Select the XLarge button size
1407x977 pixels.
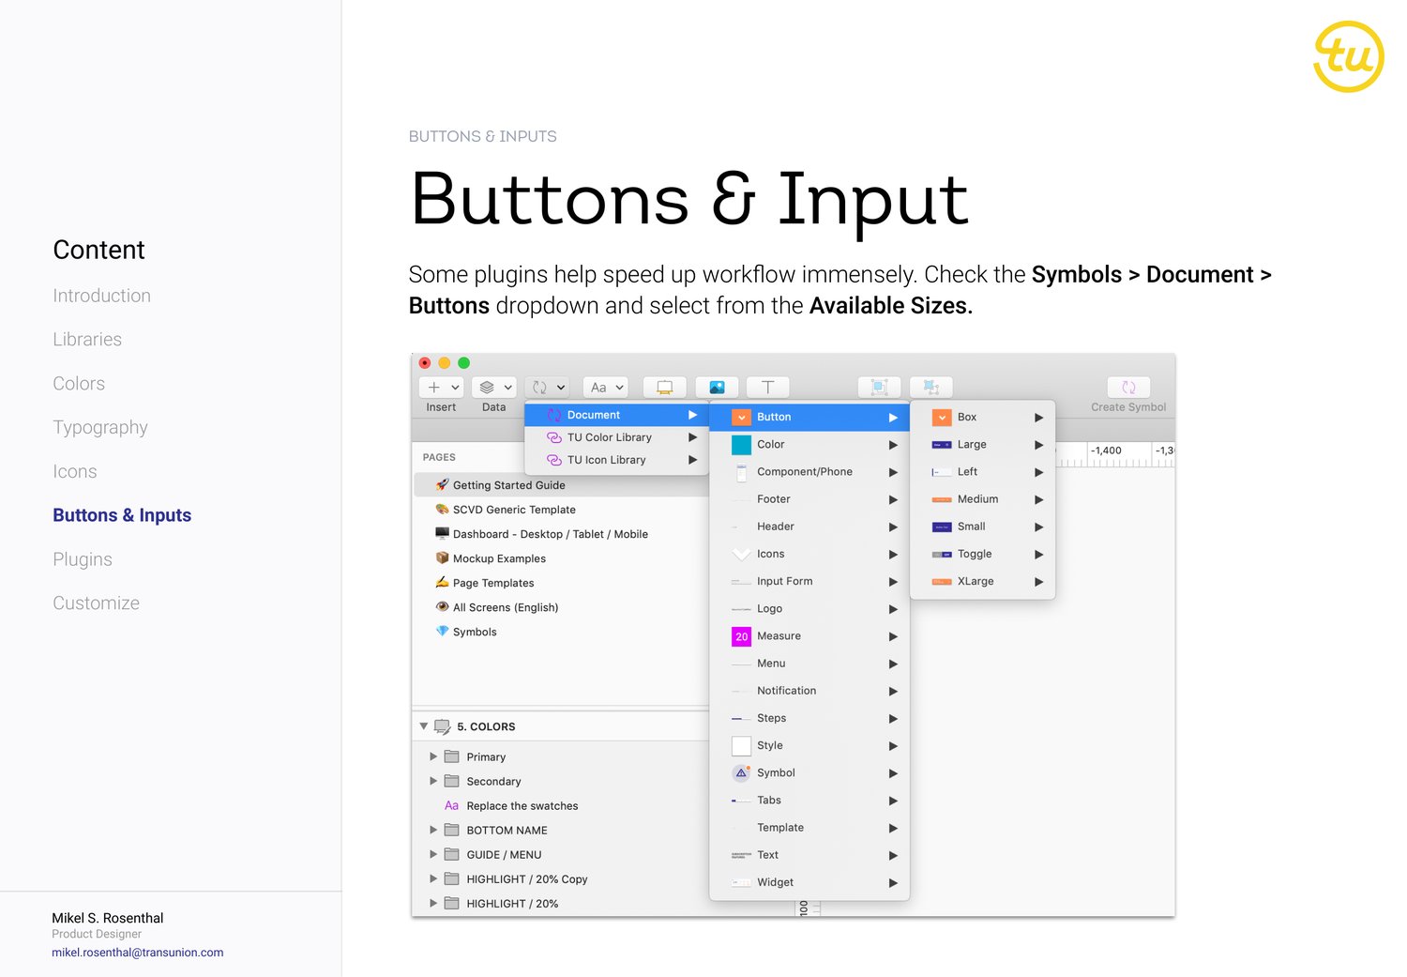(982, 582)
